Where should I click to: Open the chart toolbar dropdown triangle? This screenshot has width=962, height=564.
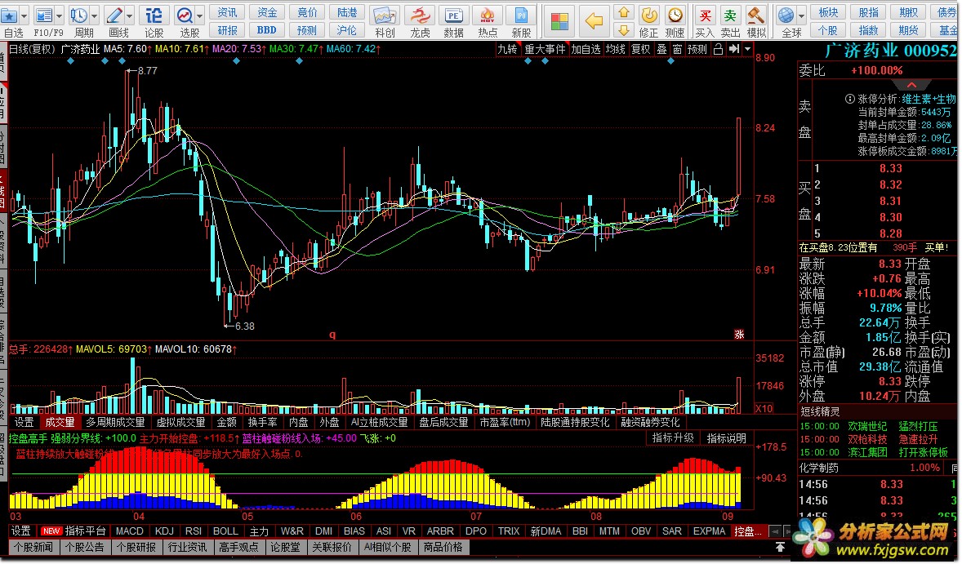(747, 49)
